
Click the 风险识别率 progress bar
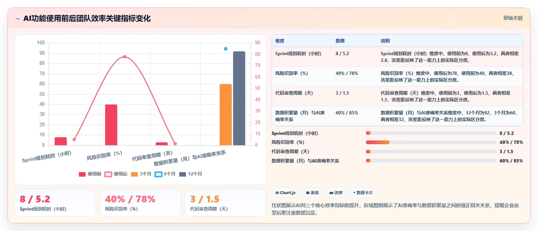pos(431,142)
